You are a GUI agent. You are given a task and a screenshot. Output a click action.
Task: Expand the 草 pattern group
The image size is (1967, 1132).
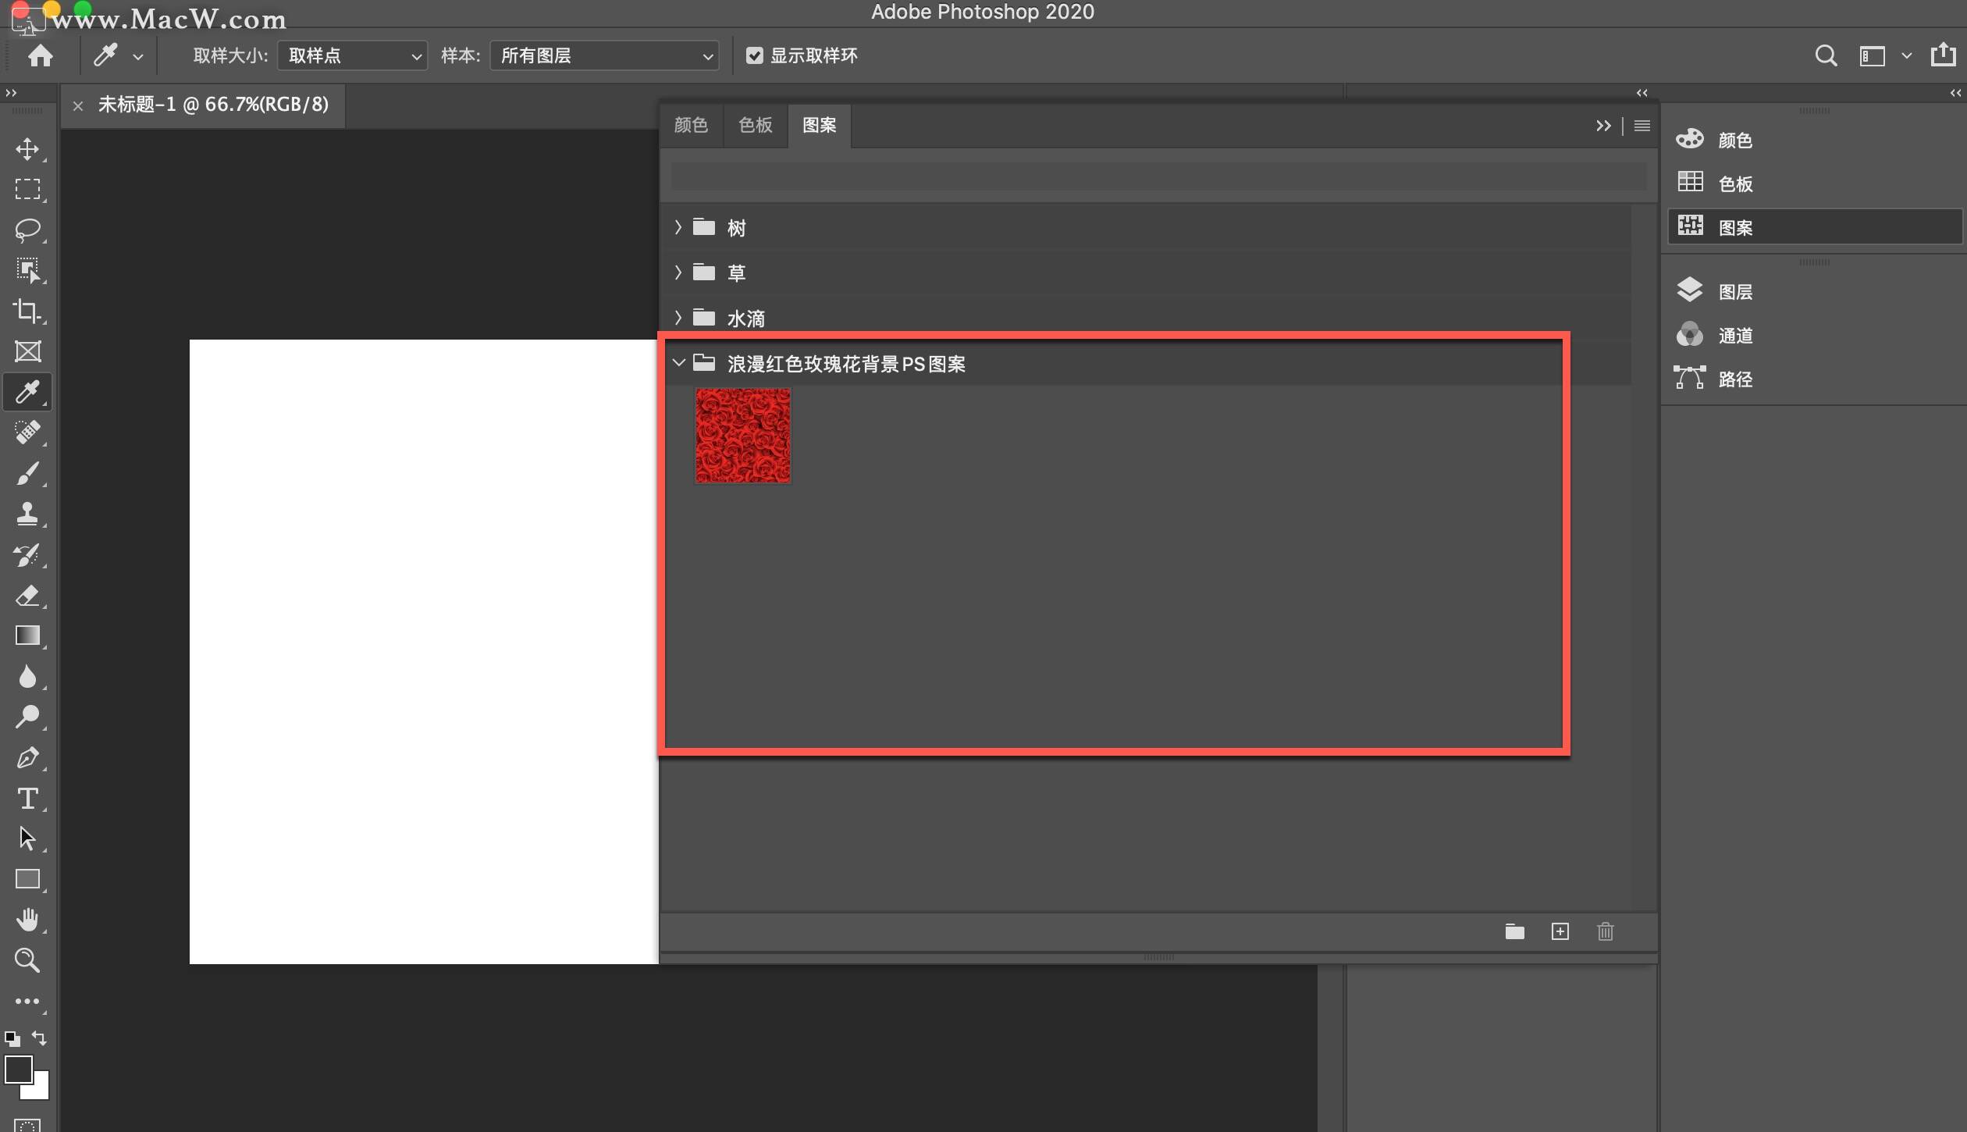678,272
